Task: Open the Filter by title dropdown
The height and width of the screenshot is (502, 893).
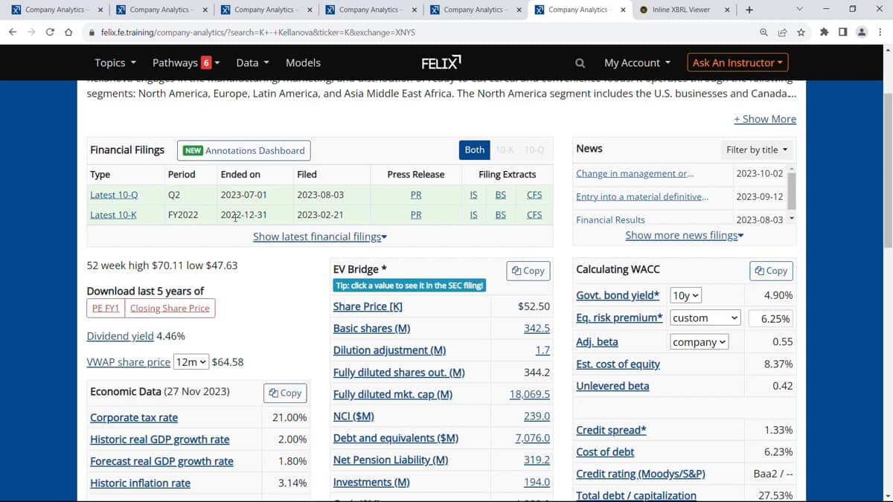Action: tap(757, 149)
